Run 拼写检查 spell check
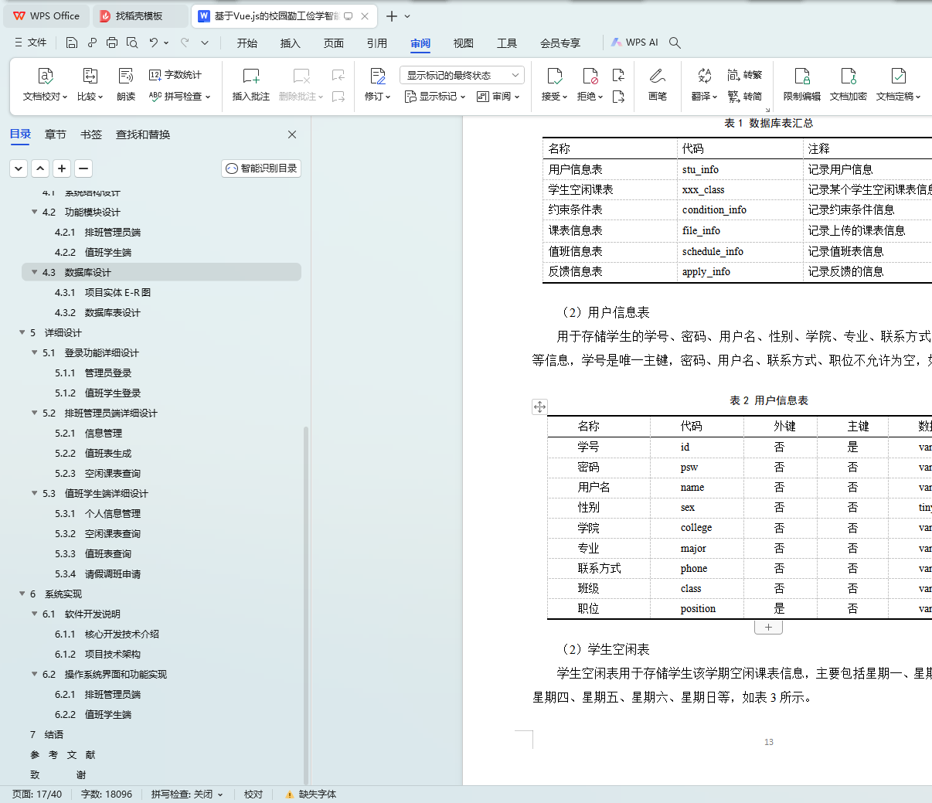This screenshot has height=803, width=932. pos(179,97)
